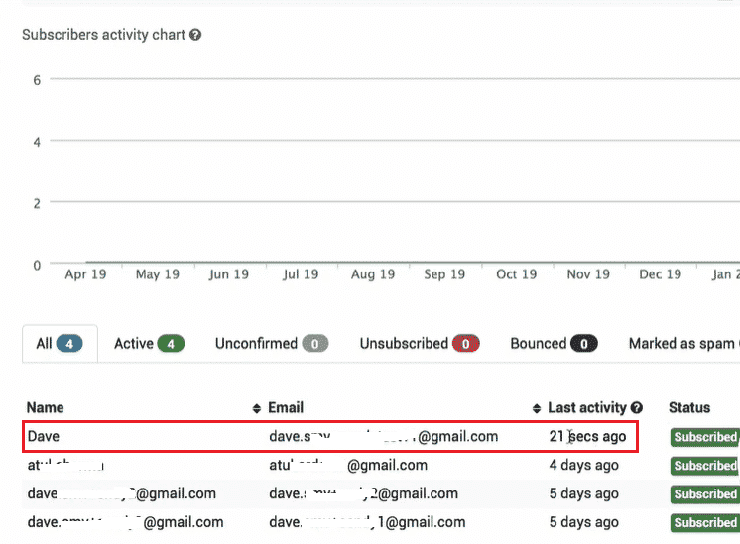Click the green Active count badge
Screen dimensions: 740x544
click(171, 344)
